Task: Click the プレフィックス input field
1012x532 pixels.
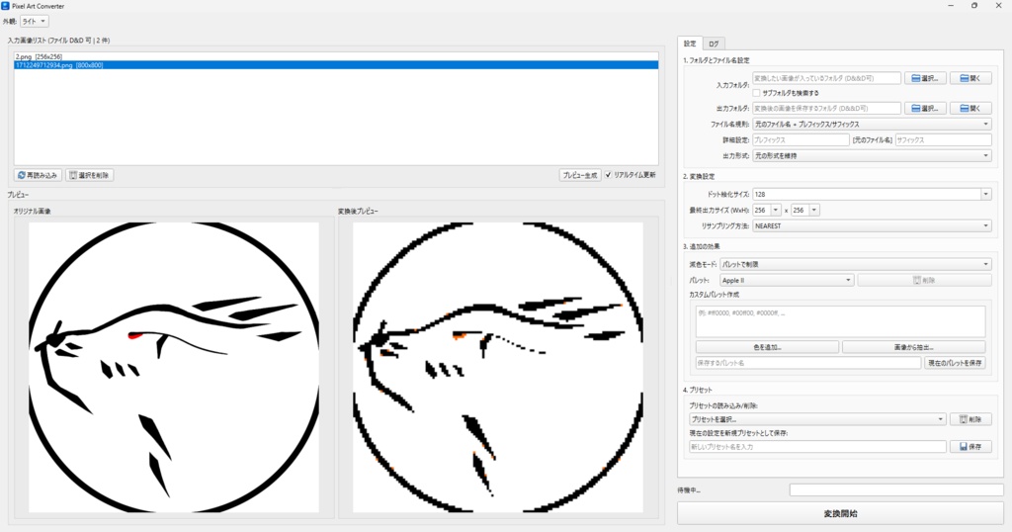Action: click(801, 140)
